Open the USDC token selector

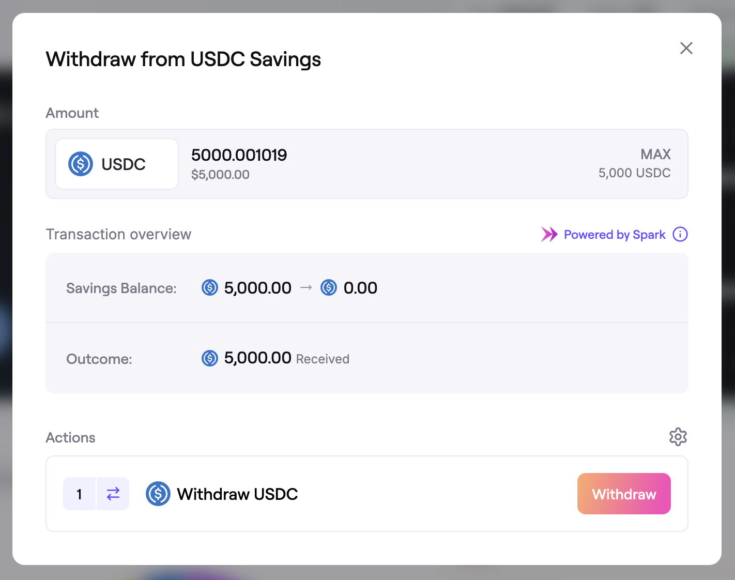[x=117, y=164]
